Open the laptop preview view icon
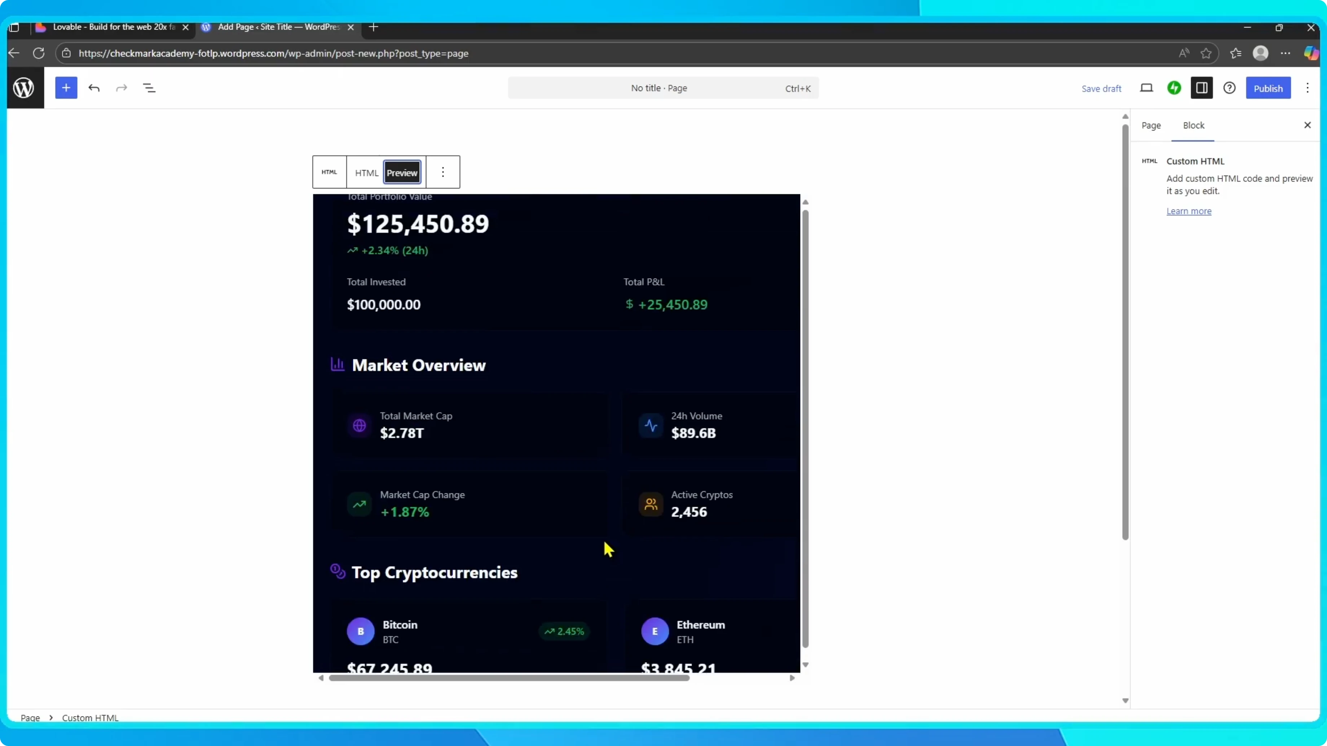Viewport: 1327px width, 746px height. tap(1146, 88)
